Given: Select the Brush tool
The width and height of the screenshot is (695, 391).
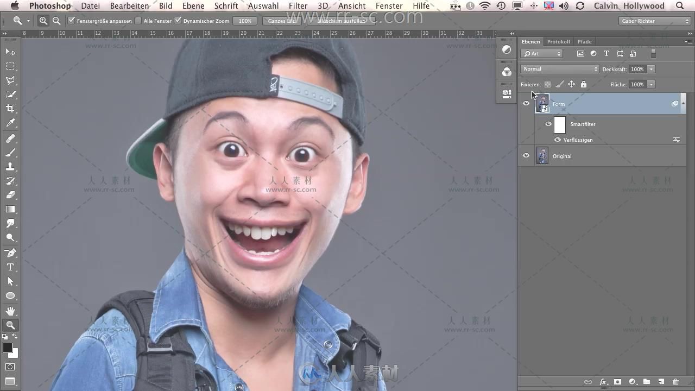Looking at the screenshot, I should [10, 153].
